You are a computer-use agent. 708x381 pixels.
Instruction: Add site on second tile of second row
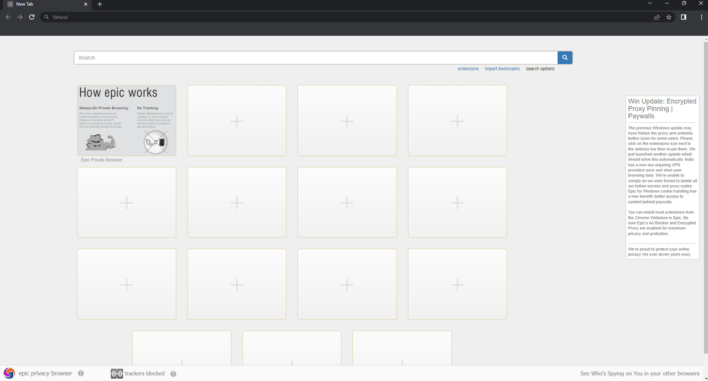coord(237,202)
